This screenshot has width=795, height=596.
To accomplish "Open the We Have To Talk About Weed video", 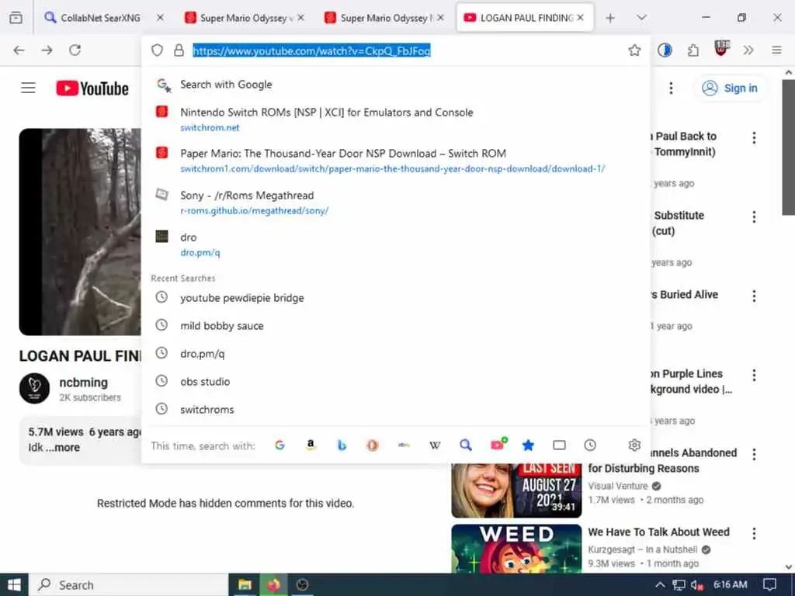I will pyautogui.click(x=658, y=532).
